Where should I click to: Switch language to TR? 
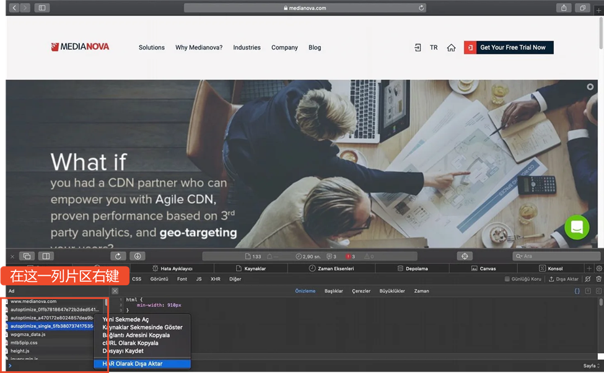point(434,47)
